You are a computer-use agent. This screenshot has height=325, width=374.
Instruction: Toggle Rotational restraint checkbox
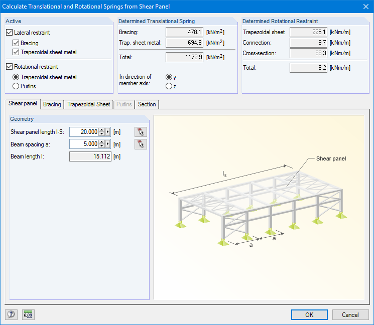point(10,67)
